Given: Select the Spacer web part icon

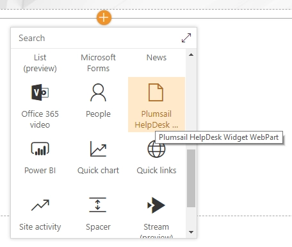Looking at the screenshot, I should [98, 205].
